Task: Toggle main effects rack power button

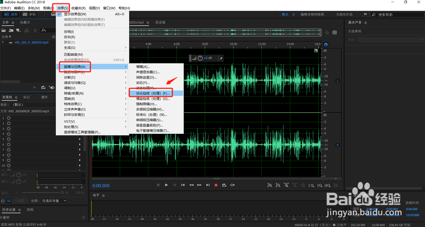Action: point(3,201)
